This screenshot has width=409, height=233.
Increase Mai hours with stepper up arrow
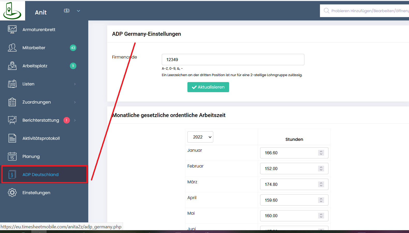coord(321,214)
